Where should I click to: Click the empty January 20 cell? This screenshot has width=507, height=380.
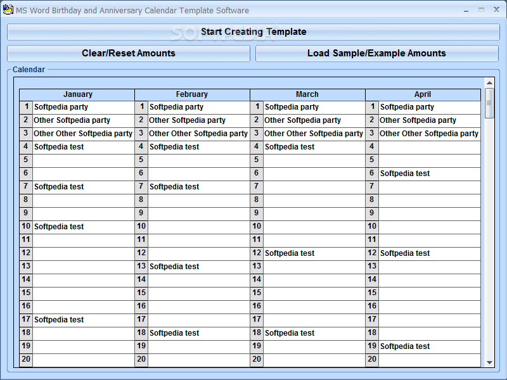point(84,360)
